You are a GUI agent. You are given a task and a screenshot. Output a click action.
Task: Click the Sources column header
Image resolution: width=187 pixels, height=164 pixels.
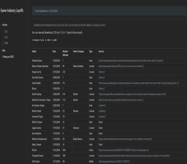[x=101, y=51]
